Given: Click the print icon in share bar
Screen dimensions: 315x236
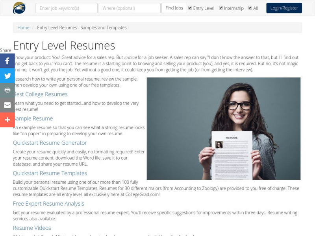Looking at the screenshot, I should 7,90.
